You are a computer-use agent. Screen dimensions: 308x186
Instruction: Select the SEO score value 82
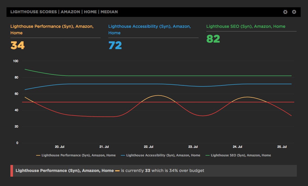213,39
